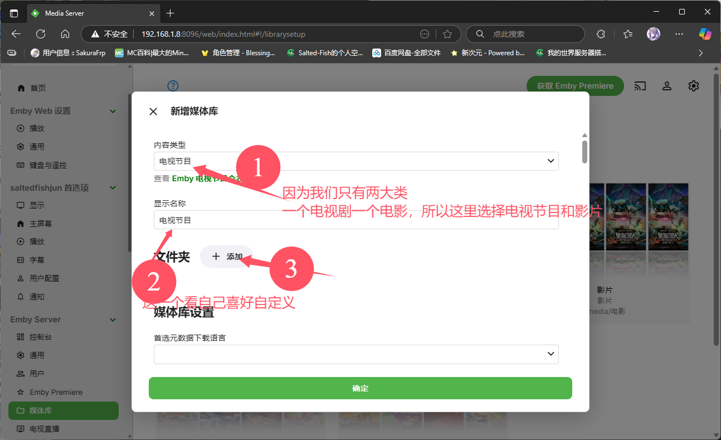Close the 新增媒体库 dialog with X
The image size is (721, 440).
coord(153,112)
